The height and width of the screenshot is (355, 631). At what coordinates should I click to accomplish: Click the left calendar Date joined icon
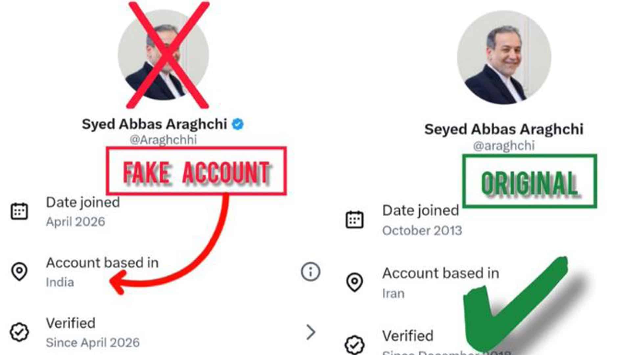click(x=19, y=211)
